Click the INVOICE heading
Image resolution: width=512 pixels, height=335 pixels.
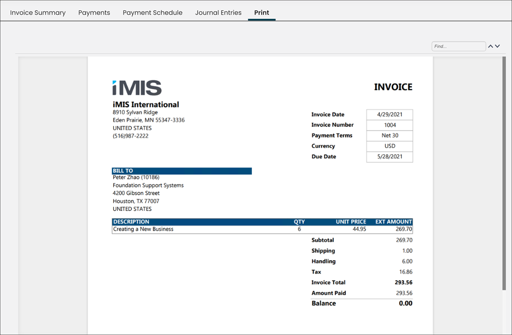tap(393, 87)
